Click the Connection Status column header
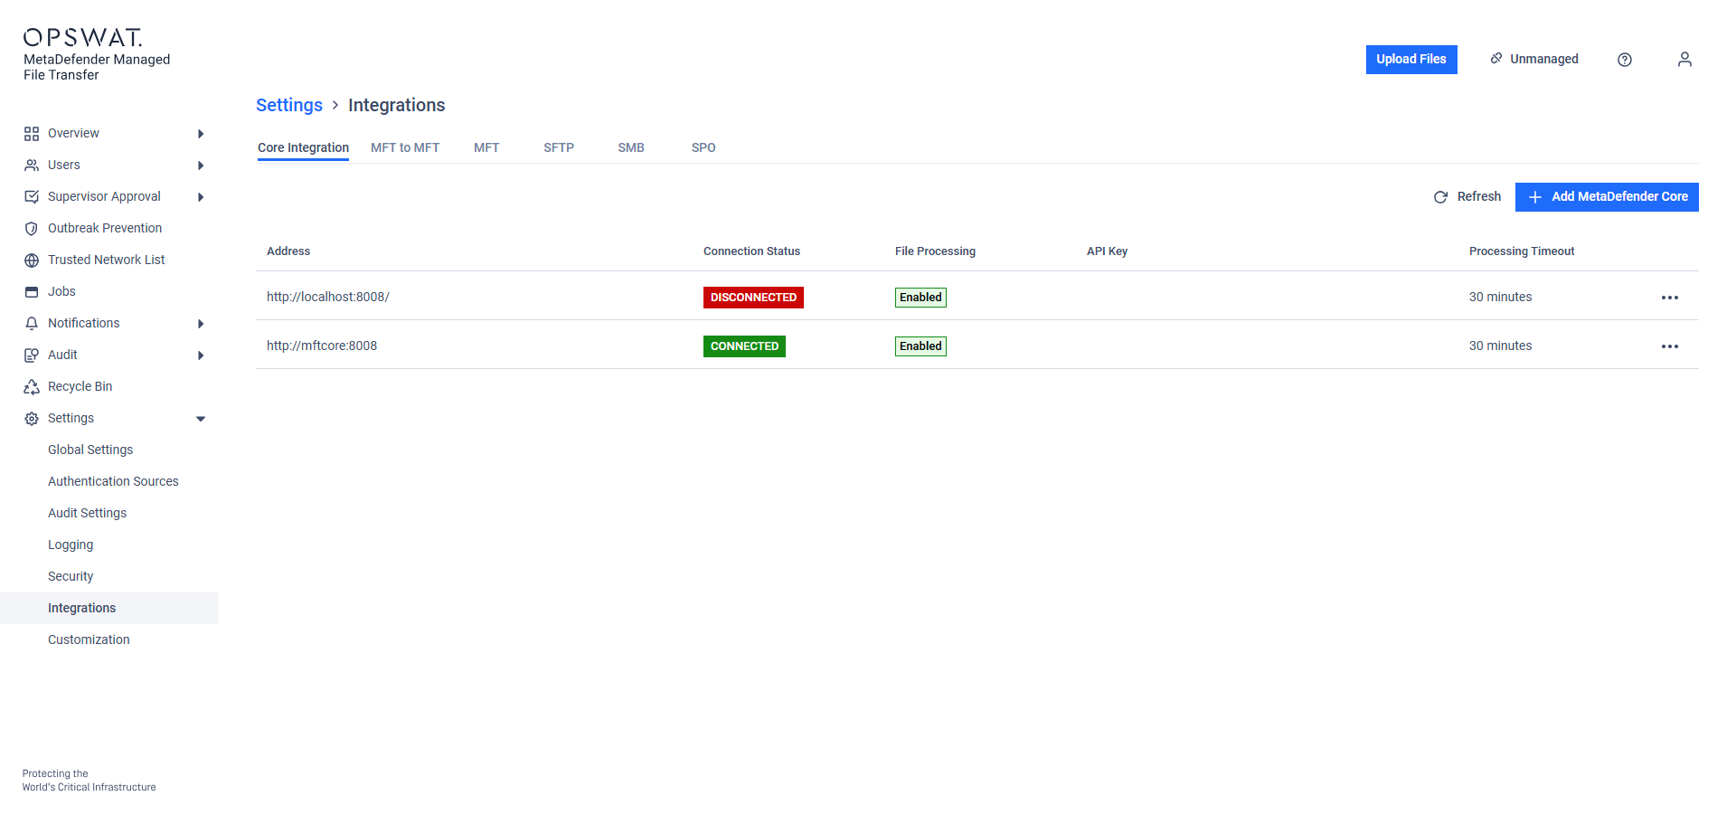The width and height of the screenshot is (1736, 824). 751,251
